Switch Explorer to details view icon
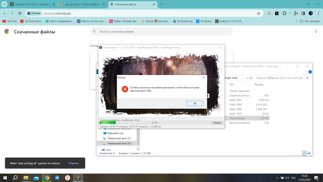Screen dimensions: 323x182 point(304,153)
